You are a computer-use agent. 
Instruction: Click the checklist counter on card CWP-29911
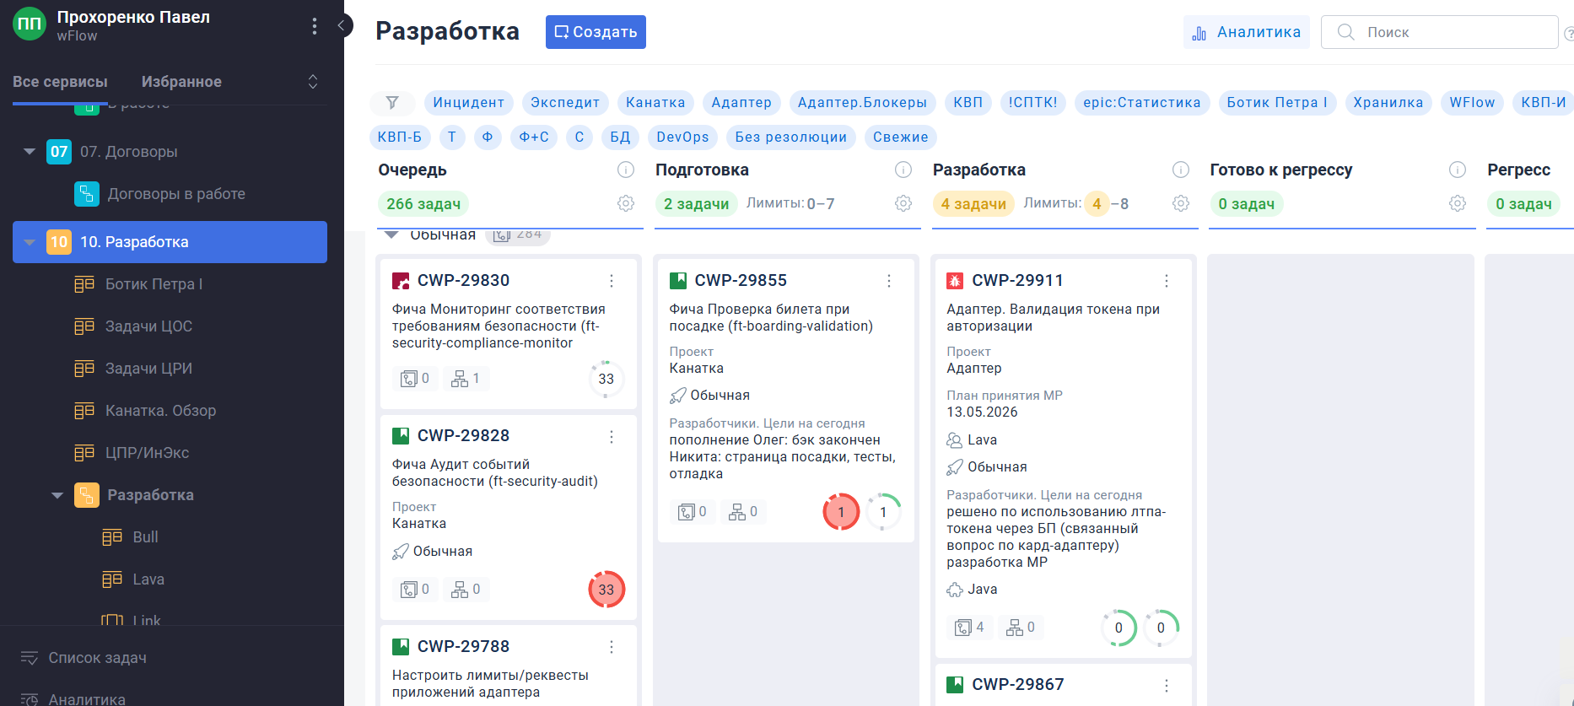969,627
